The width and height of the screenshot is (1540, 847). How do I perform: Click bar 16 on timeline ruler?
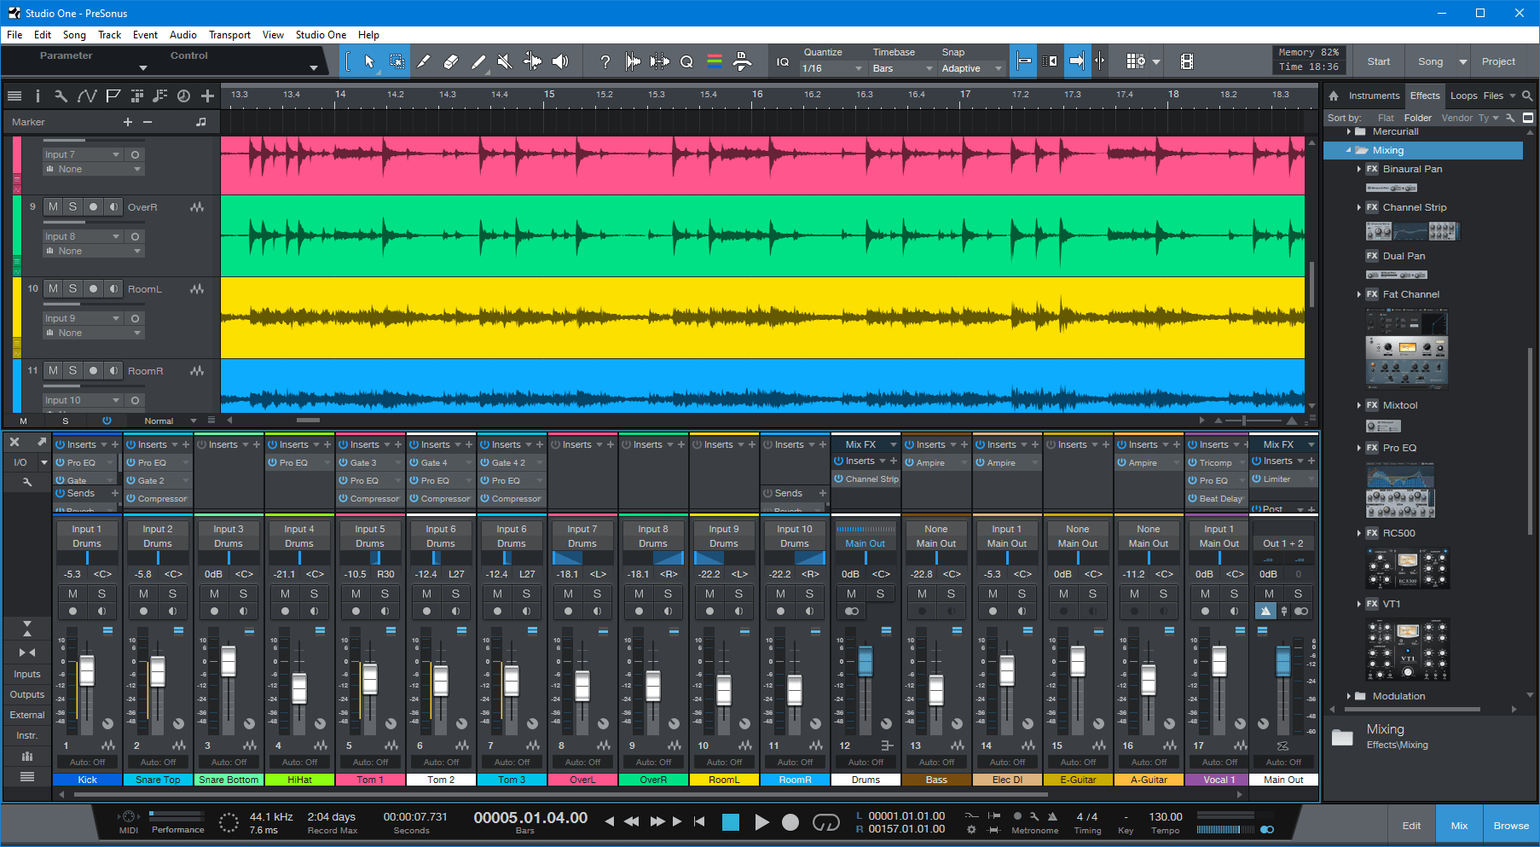[x=757, y=94]
